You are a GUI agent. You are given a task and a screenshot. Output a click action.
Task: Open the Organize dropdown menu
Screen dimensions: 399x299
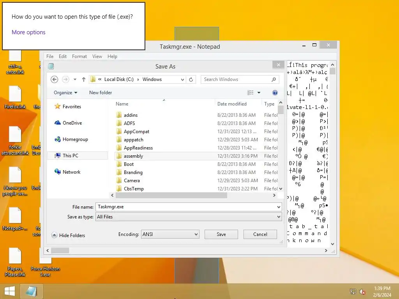tap(65, 93)
